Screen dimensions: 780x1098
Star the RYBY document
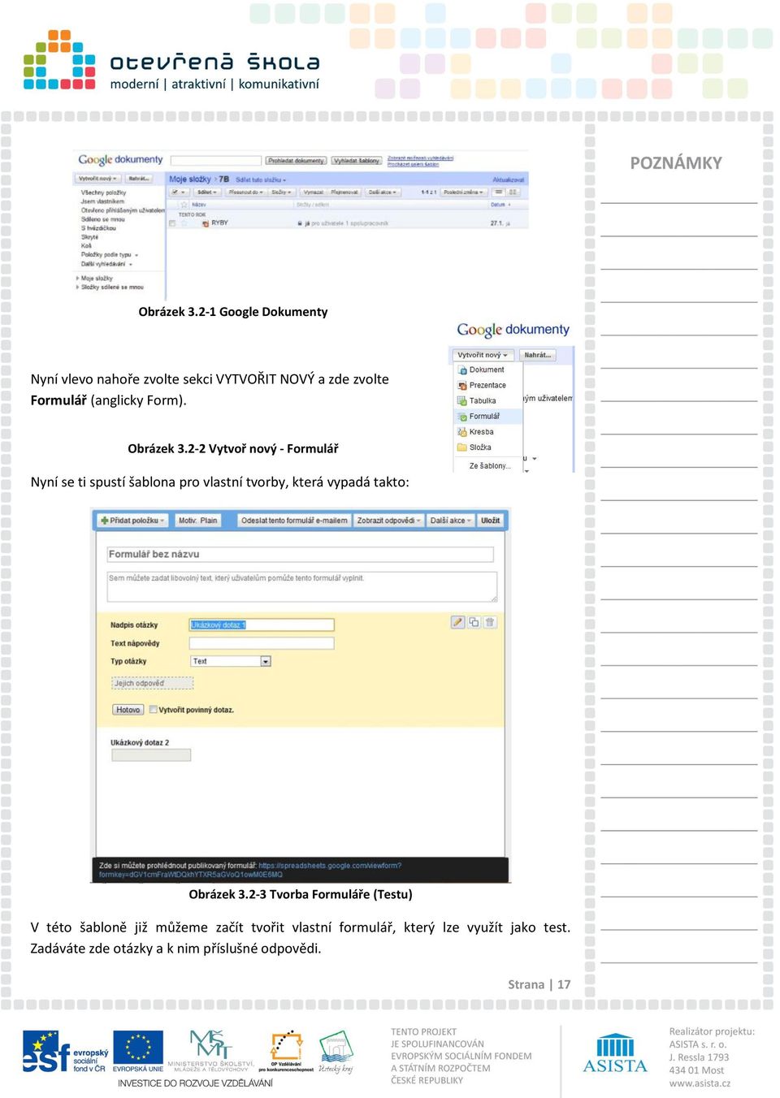[x=184, y=223]
